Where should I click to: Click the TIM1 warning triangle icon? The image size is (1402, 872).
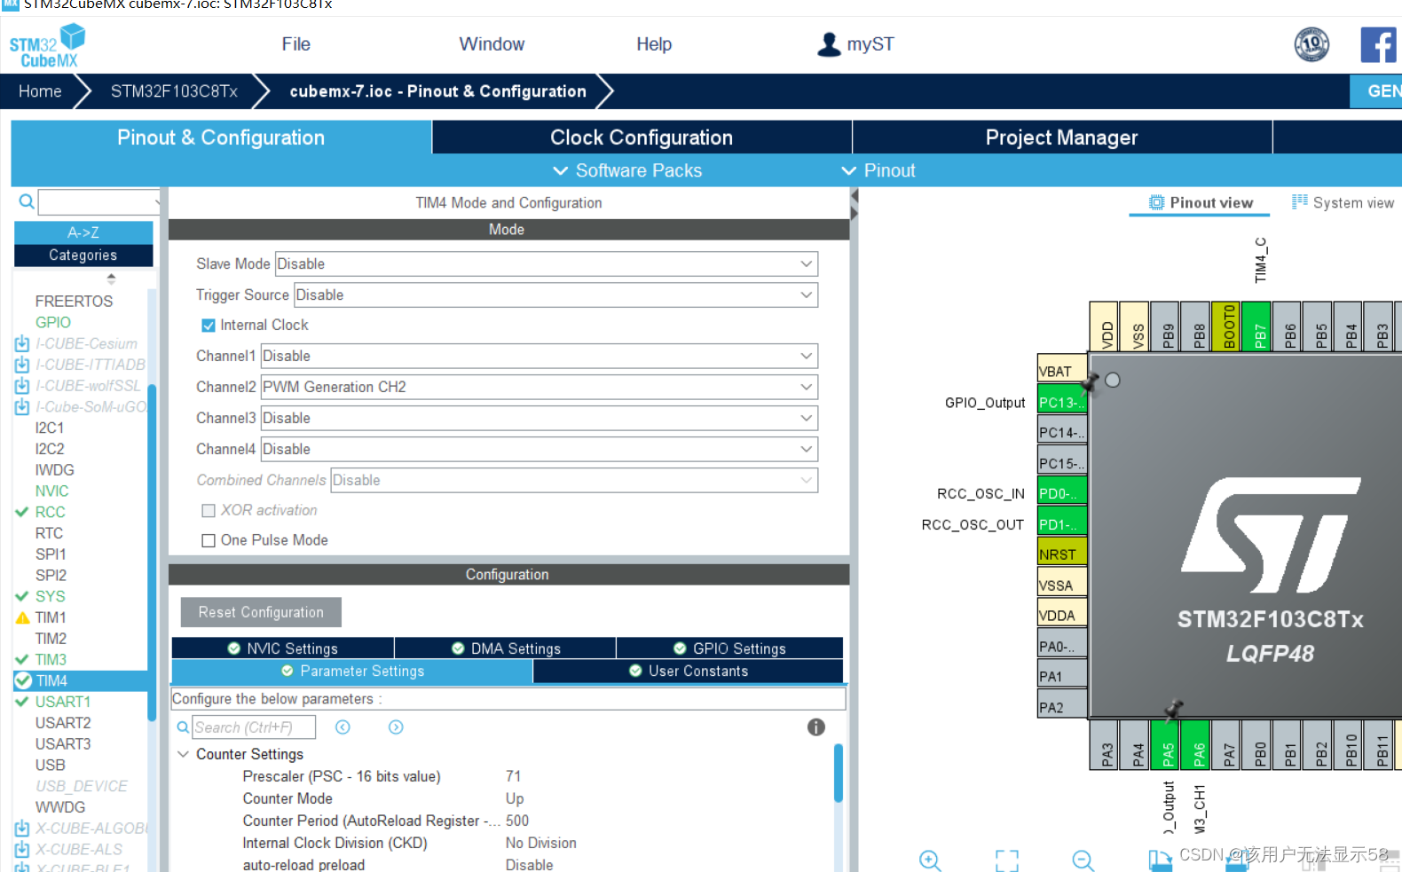click(23, 617)
